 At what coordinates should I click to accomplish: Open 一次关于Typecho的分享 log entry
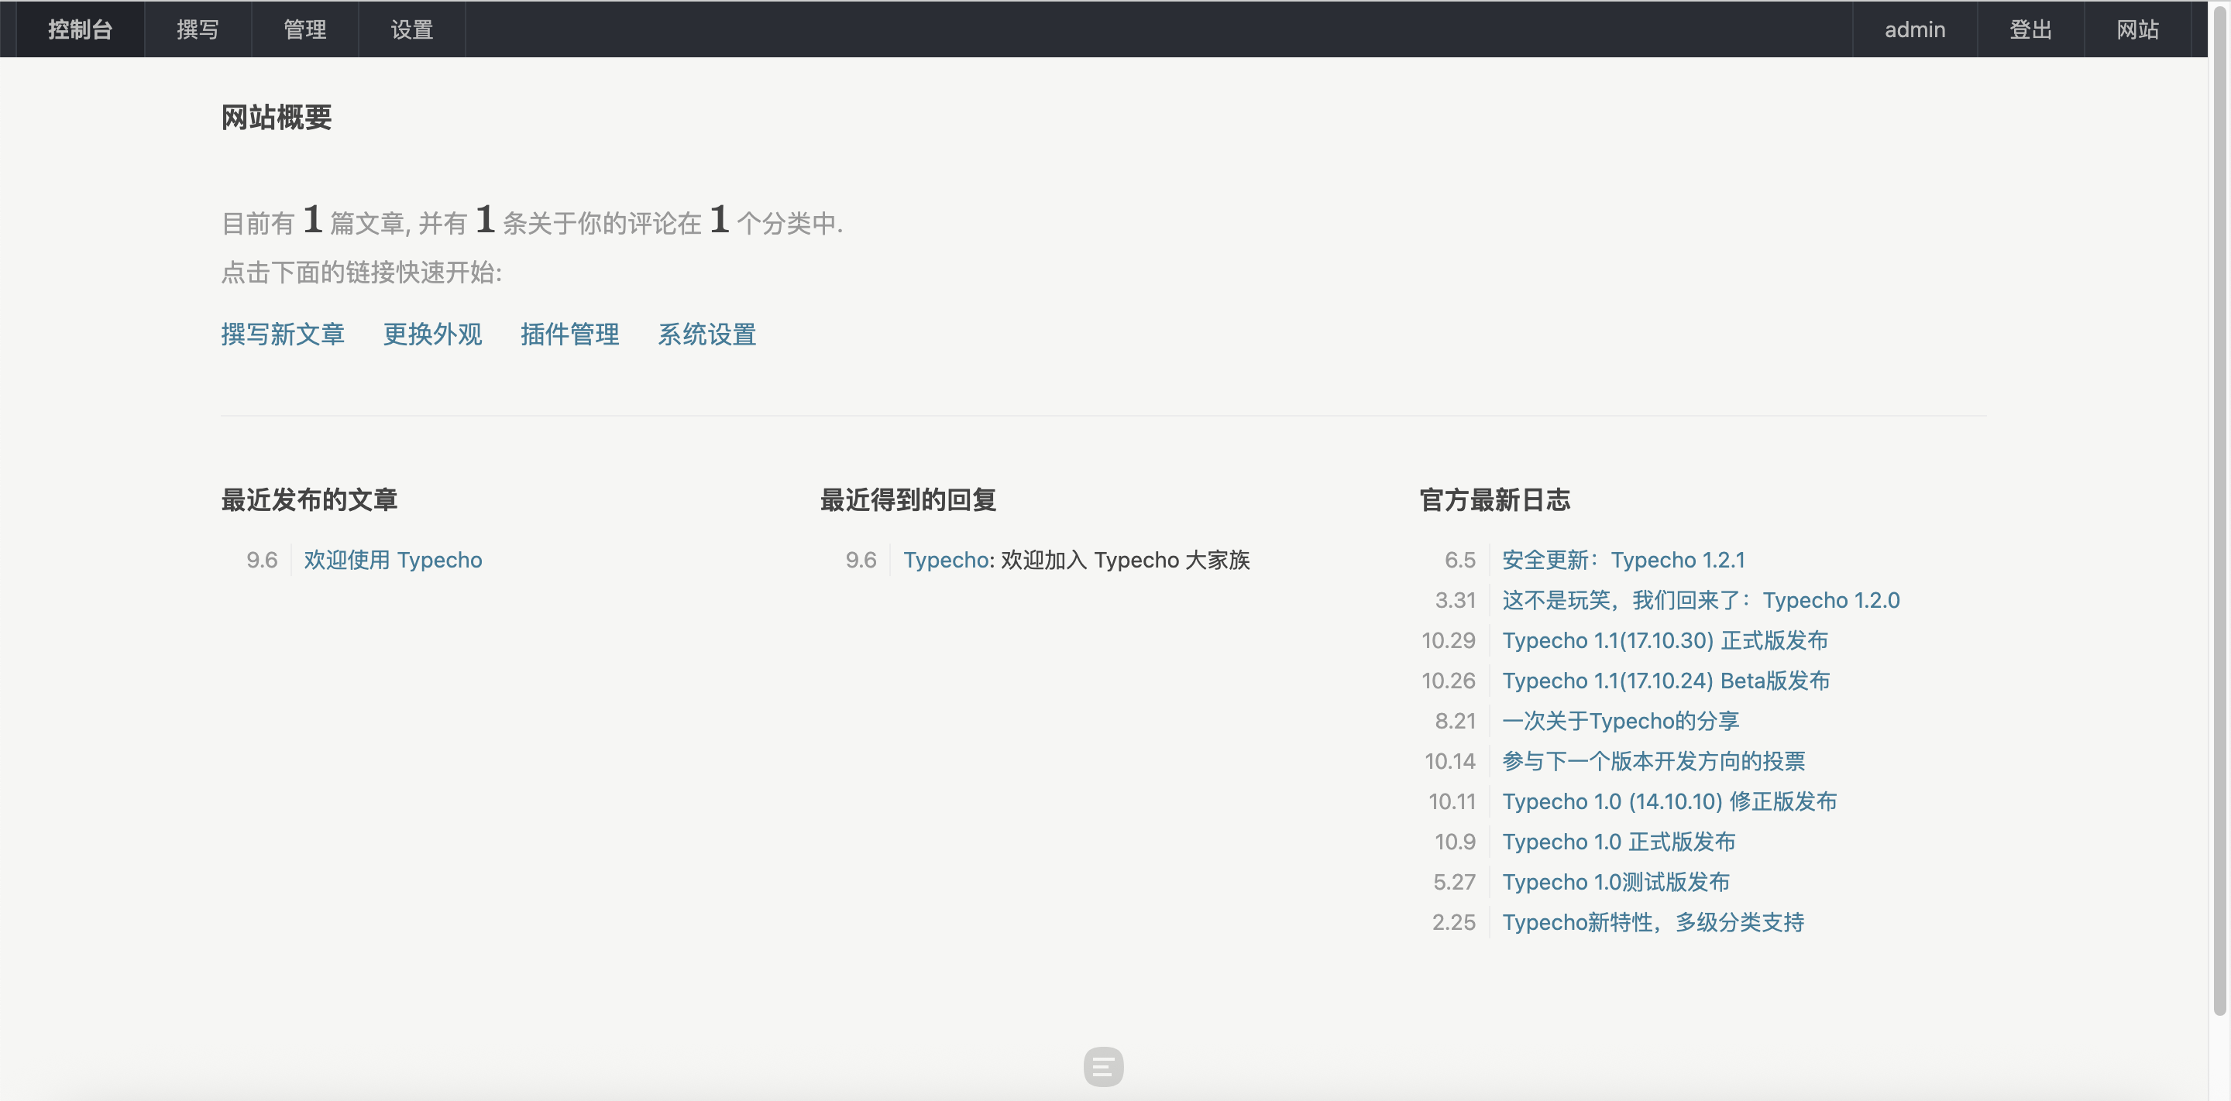pyautogui.click(x=1620, y=721)
